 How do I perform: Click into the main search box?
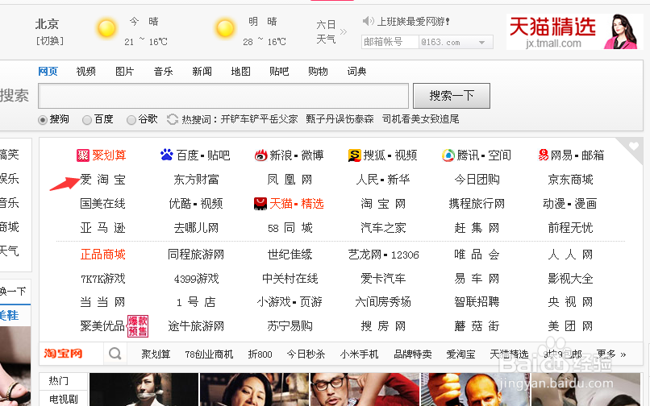[x=223, y=96]
